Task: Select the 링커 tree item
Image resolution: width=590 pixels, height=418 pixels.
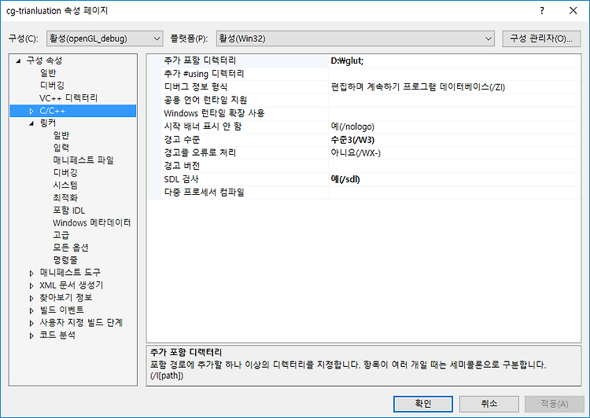Action: coord(48,123)
